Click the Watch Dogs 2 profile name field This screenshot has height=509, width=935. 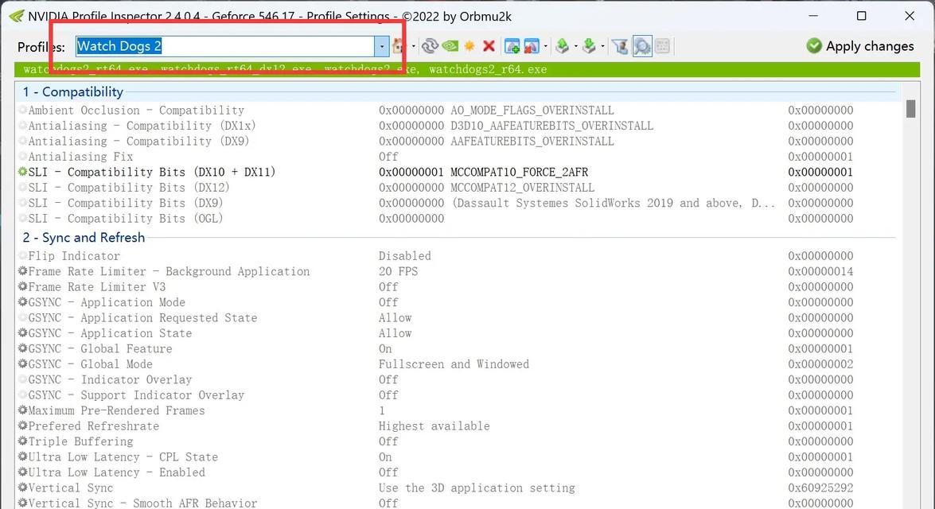(225, 46)
